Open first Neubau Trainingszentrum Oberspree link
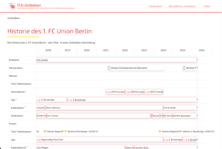The image size is (222, 149). (129, 68)
